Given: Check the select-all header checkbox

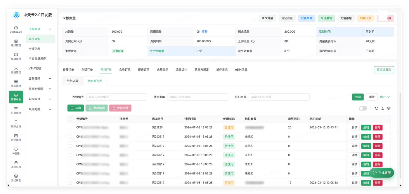Looking at the screenshot, I should click(70, 119).
